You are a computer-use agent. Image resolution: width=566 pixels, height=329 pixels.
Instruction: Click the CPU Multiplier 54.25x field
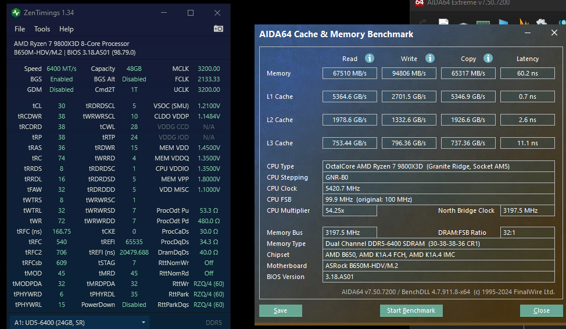[x=350, y=210]
